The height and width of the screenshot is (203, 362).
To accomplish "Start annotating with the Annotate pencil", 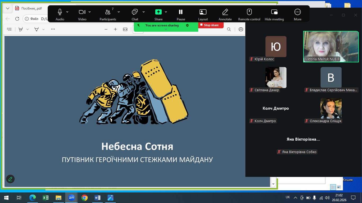I will point(225,15).
